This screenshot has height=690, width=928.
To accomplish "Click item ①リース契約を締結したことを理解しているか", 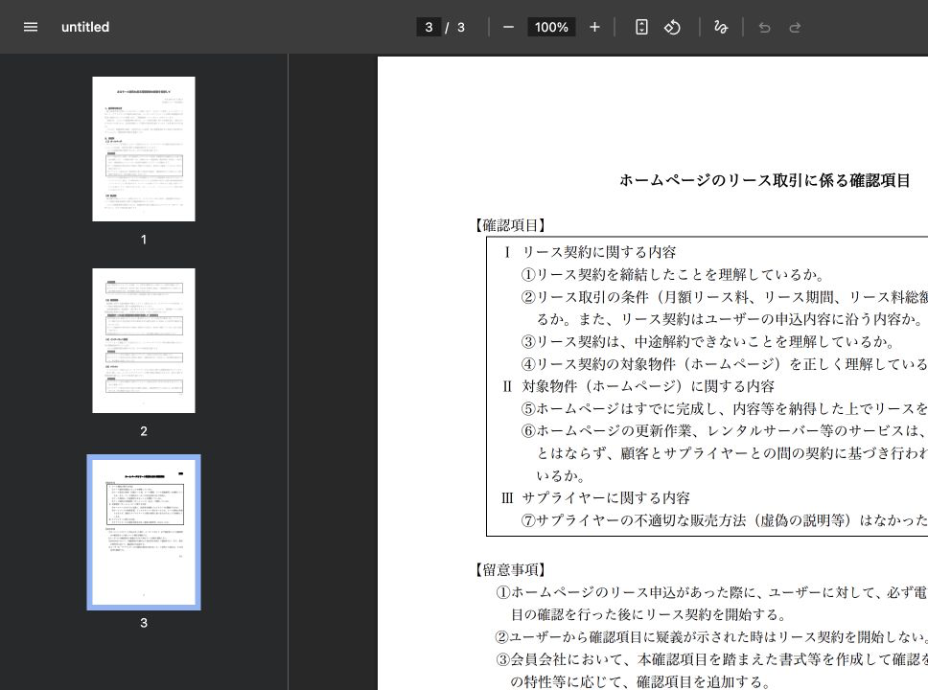I will tap(672, 275).
